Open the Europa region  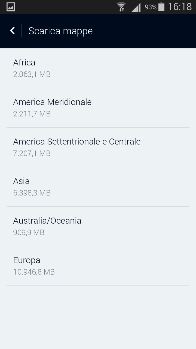click(x=27, y=260)
